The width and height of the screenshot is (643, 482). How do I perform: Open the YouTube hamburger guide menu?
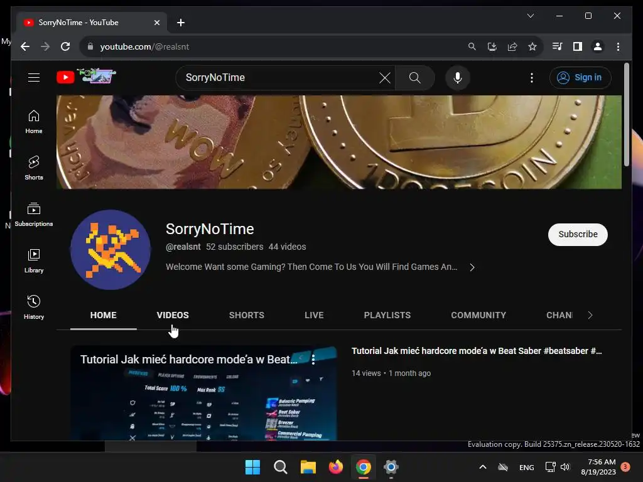click(x=34, y=77)
